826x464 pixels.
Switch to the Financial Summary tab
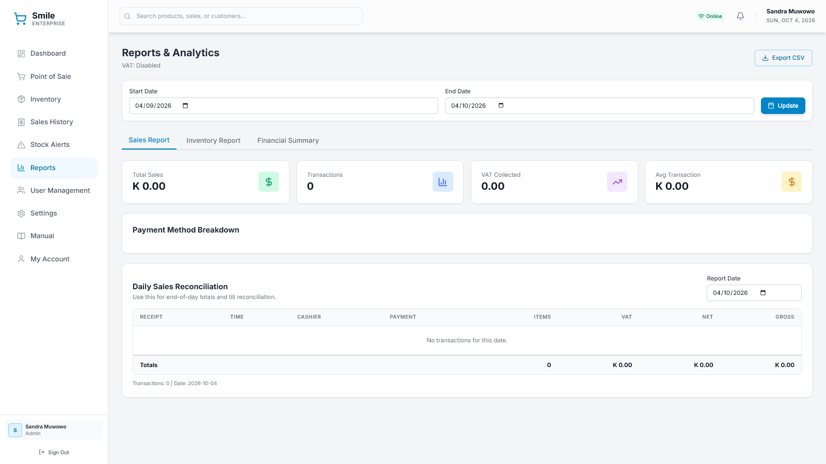(288, 140)
